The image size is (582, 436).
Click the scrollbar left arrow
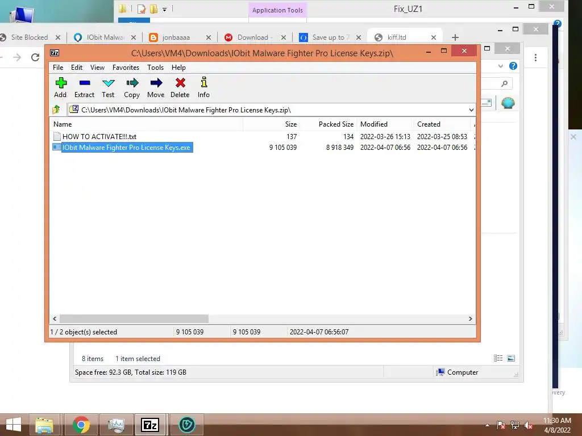55,319
